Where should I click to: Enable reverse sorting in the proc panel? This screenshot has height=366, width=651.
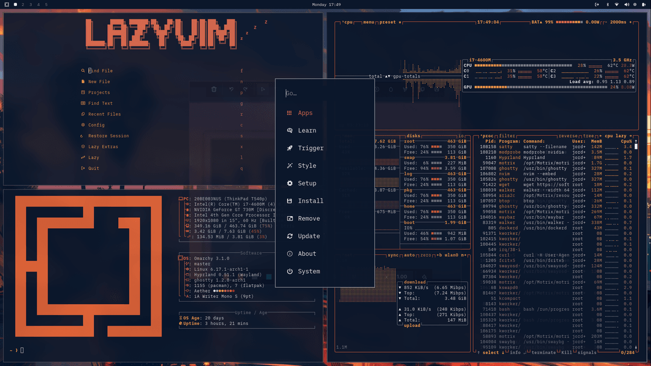[569, 135]
